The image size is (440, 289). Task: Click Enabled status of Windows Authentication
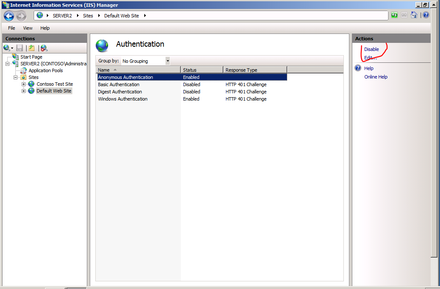click(x=191, y=99)
